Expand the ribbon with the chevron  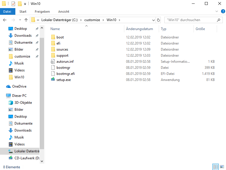217,11
